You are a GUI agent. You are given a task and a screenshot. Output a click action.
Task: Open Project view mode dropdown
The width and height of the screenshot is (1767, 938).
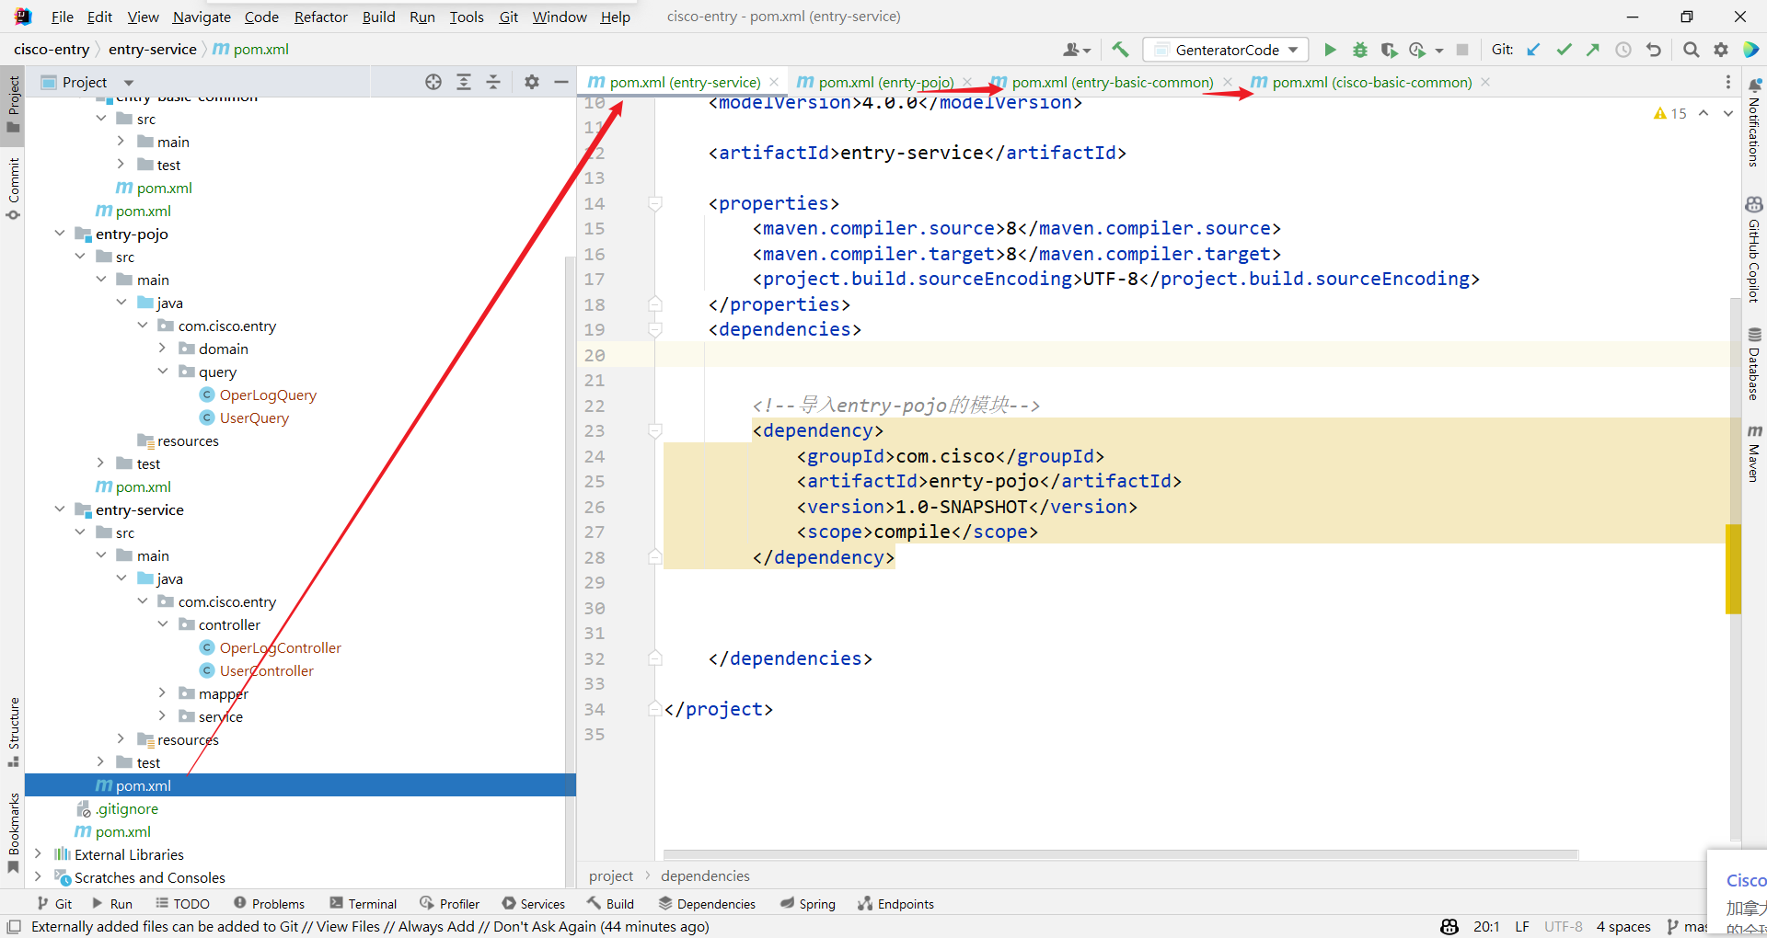coord(129,82)
